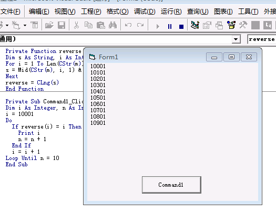Click the Undo arrow icon
The height and width of the screenshot is (224, 276).
pos(128,25)
